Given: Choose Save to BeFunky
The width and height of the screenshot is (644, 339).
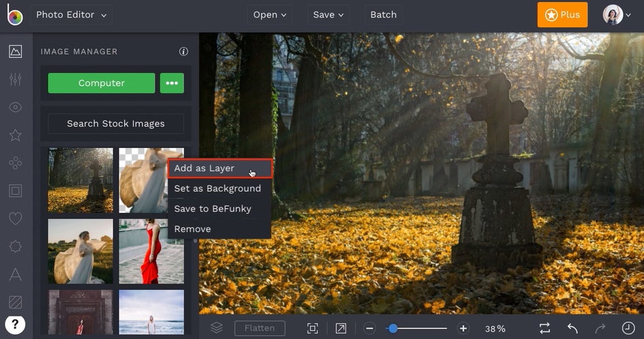Looking at the screenshot, I should (x=220, y=209).
